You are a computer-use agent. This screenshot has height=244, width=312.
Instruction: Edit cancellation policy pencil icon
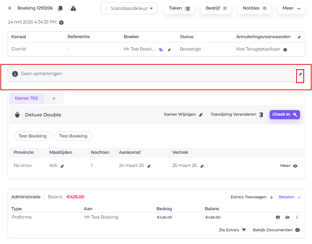(299, 37)
